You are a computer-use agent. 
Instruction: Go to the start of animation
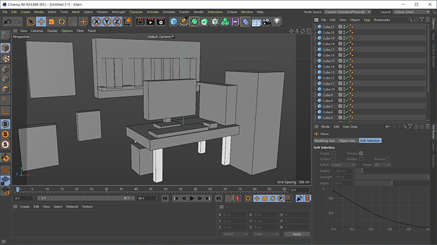(x=165, y=198)
